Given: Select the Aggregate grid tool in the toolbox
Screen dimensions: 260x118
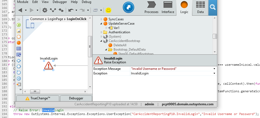Looking at the screenshot, I should (19, 49).
